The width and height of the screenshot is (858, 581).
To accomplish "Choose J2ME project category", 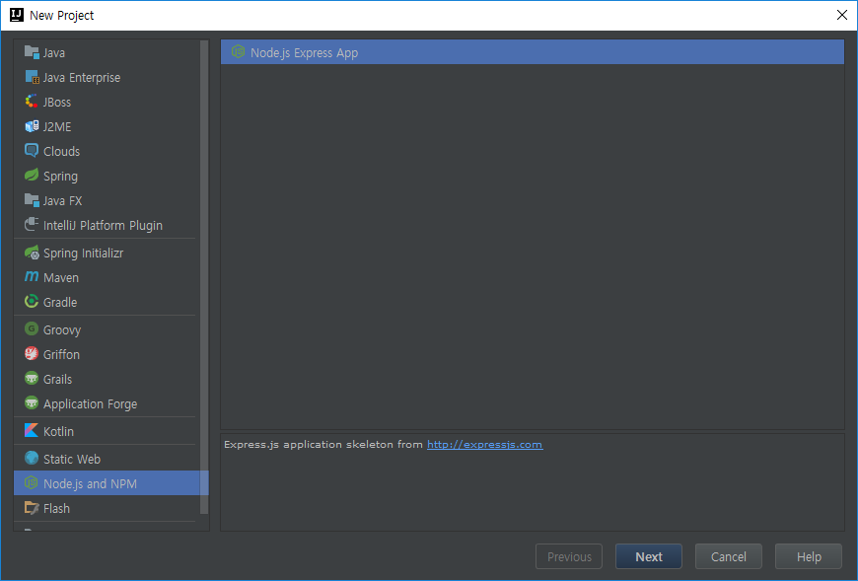I will tap(105, 126).
